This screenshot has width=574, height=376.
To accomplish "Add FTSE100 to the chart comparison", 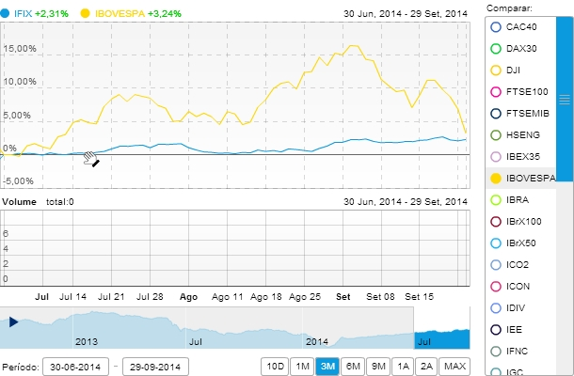I will click(496, 91).
